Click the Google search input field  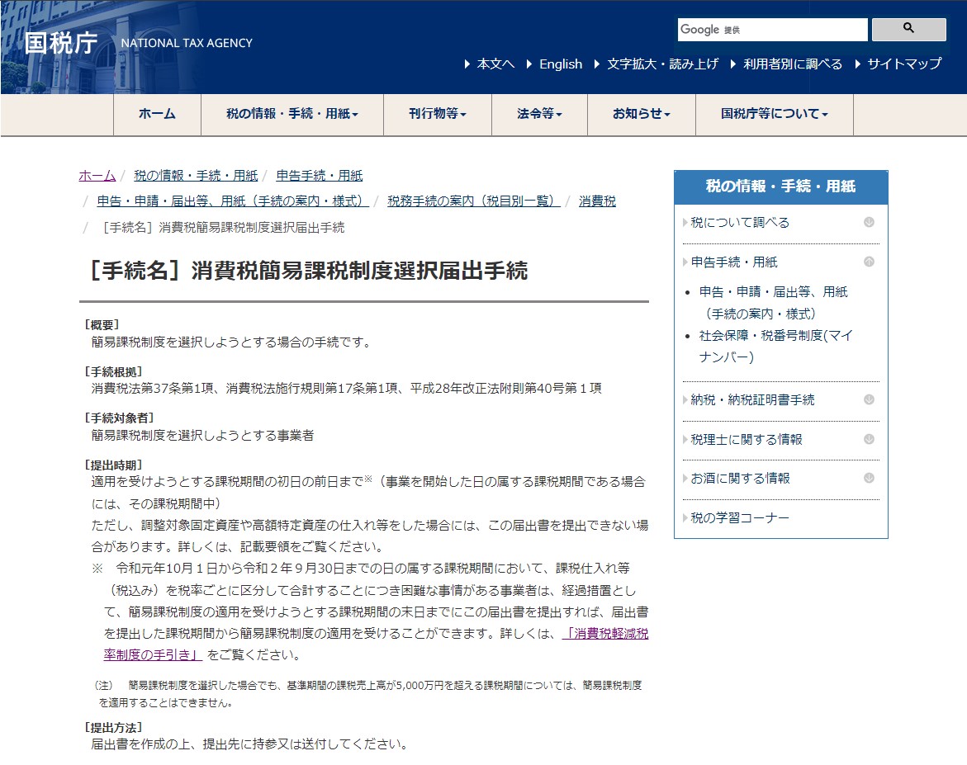[772, 30]
